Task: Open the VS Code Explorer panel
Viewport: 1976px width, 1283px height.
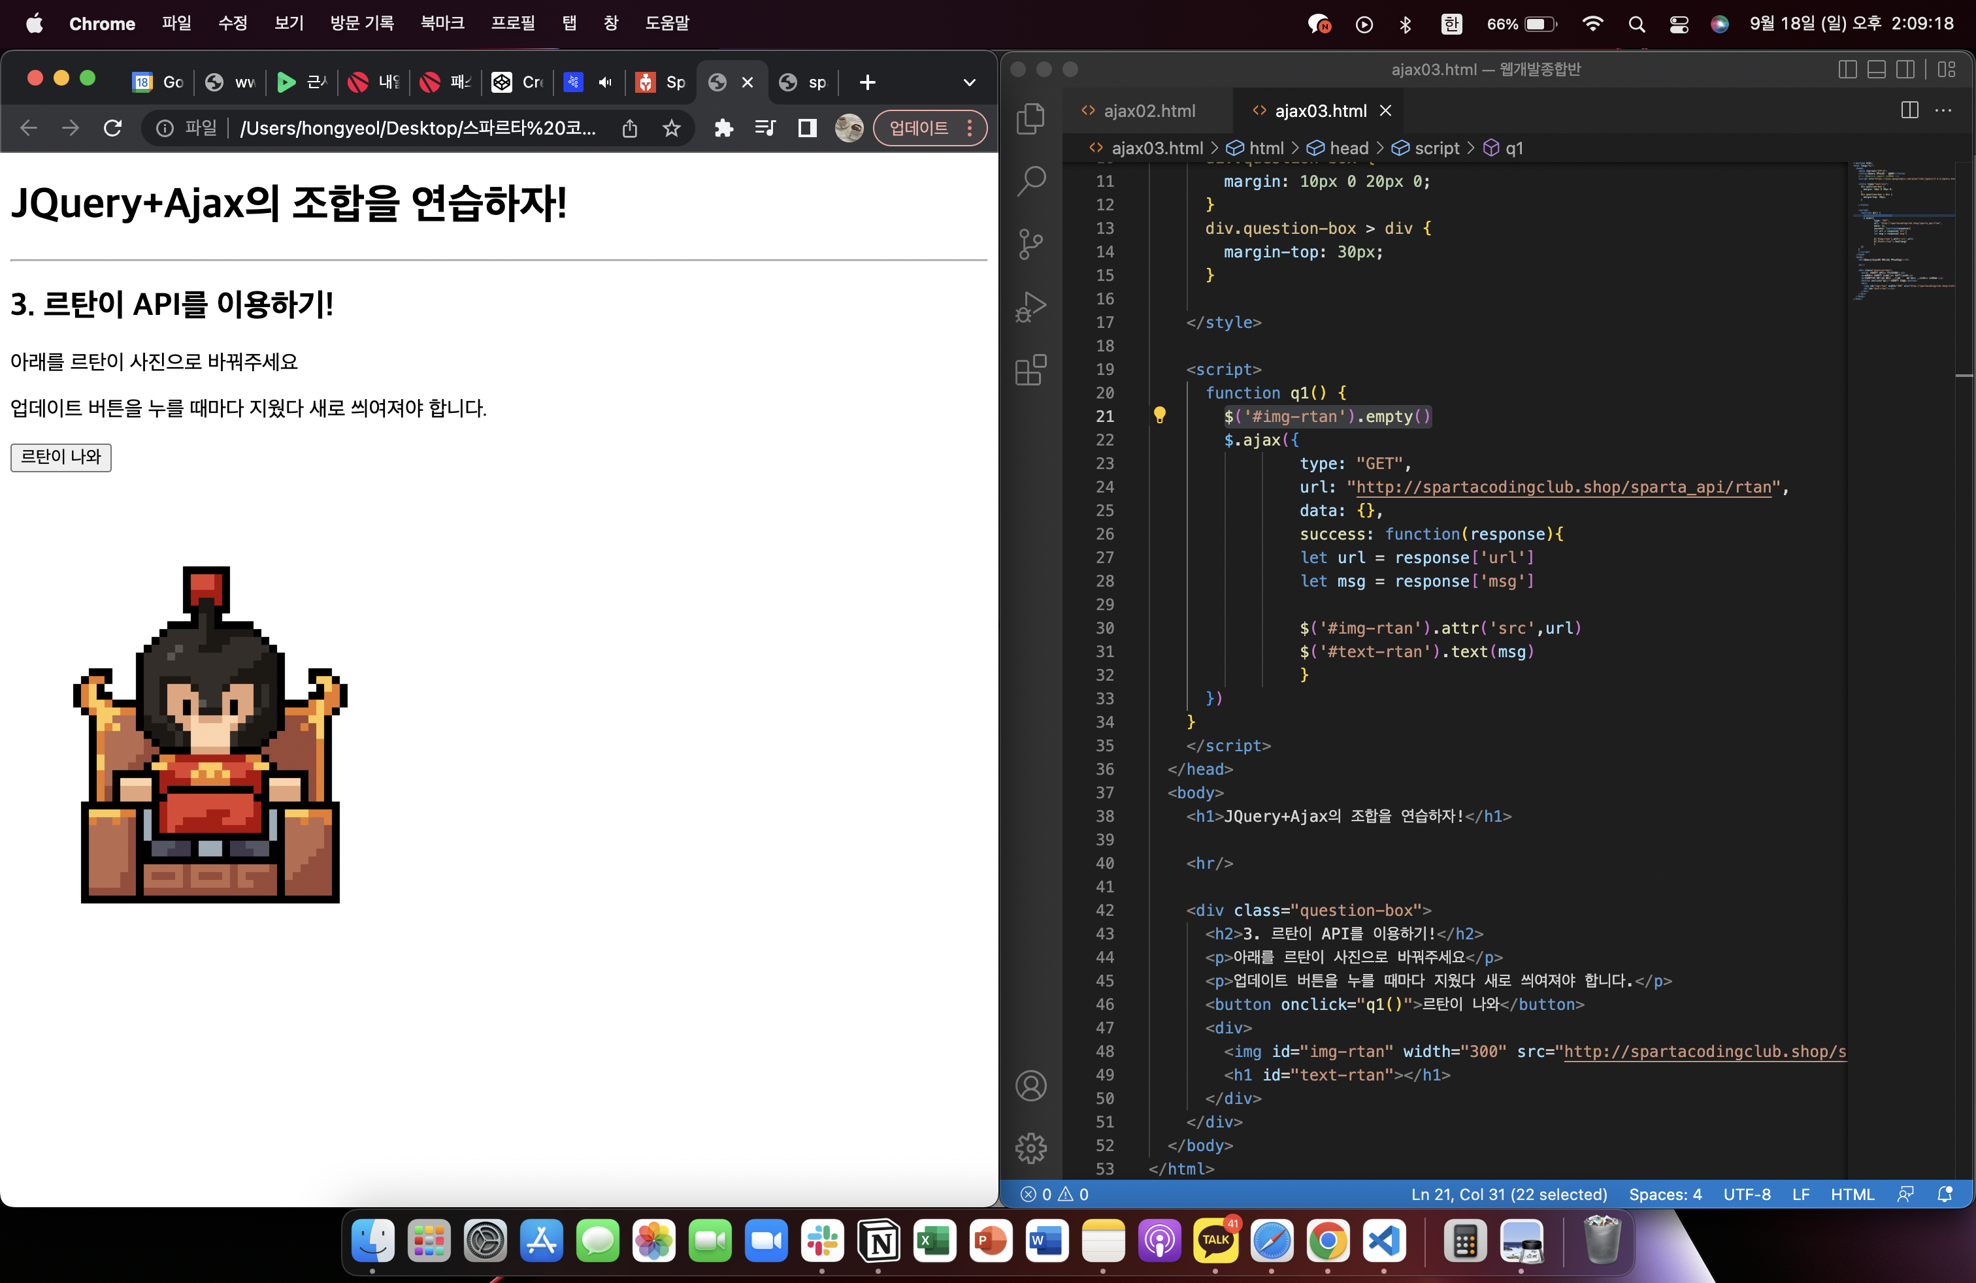Action: (x=1030, y=118)
